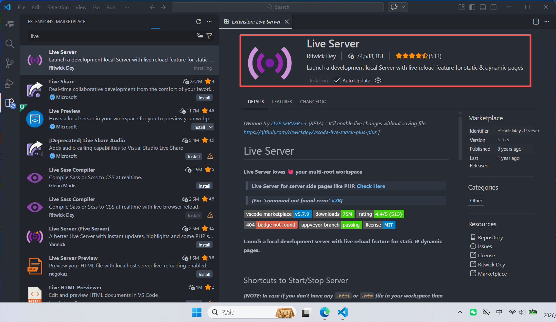Click the Ritwick Dey publisher name in header
This screenshot has width=556, height=322.
[x=321, y=56]
